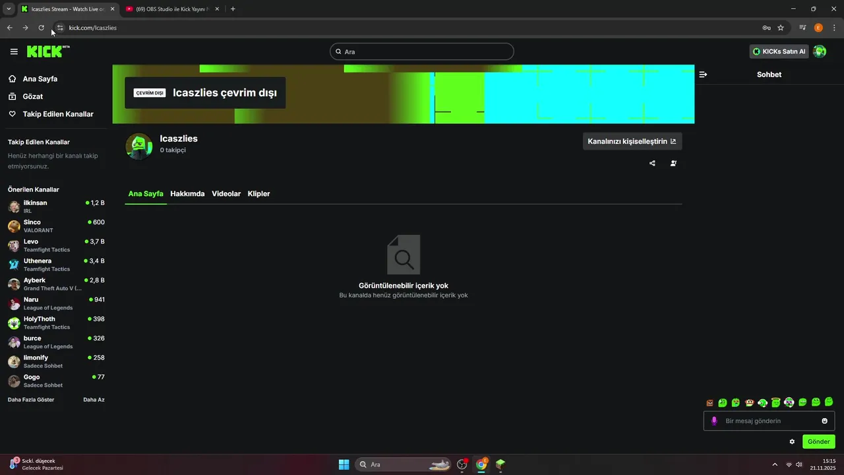Open the password key icon in address bar
The width and height of the screenshot is (844, 475).
pos(766,28)
